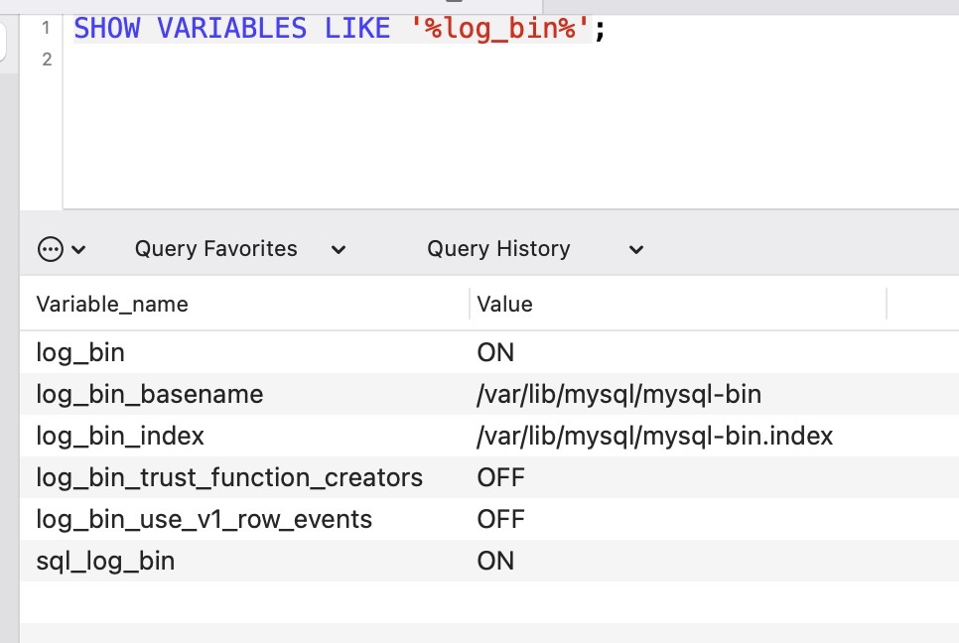Screen dimensions: 959x643
Task: Select OFF value for log_bin_use_v1_row_events
Action: coord(501,519)
